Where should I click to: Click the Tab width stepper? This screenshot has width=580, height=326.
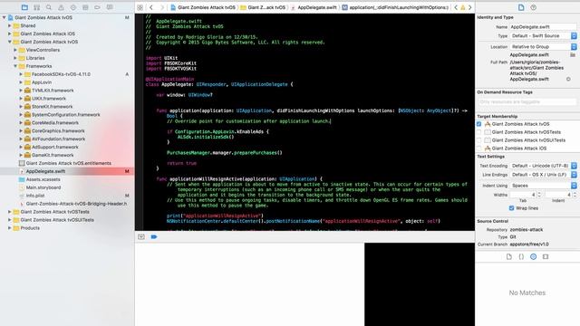coord(539,195)
